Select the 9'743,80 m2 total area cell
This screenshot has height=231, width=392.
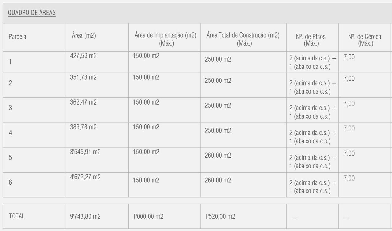point(85,216)
